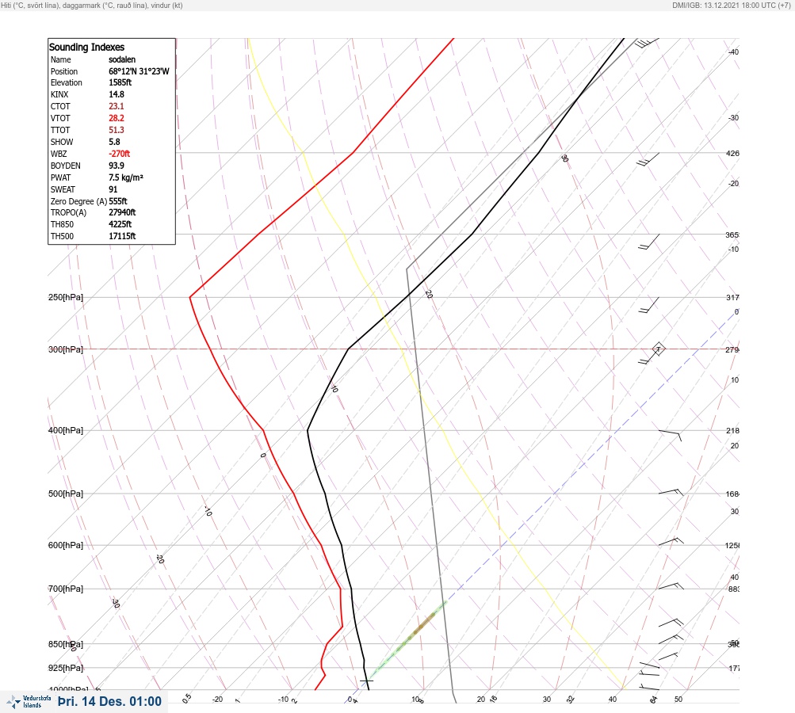Click the red VTOT value 28.2

point(117,118)
